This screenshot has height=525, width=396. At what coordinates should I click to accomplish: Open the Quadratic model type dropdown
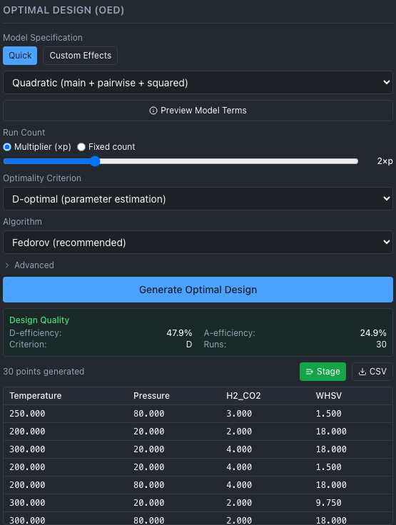198,83
